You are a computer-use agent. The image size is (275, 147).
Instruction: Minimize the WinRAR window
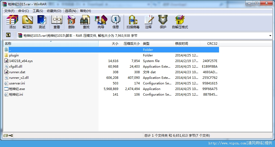click(x=249, y=3)
